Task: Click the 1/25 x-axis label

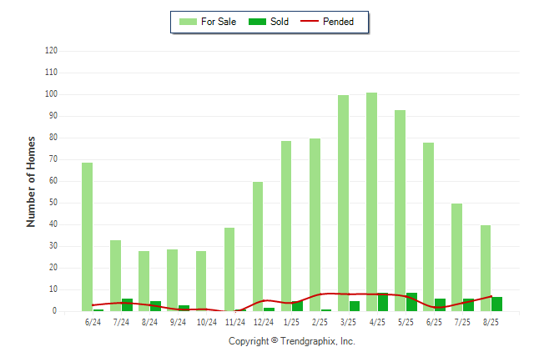Action: [292, 322]
